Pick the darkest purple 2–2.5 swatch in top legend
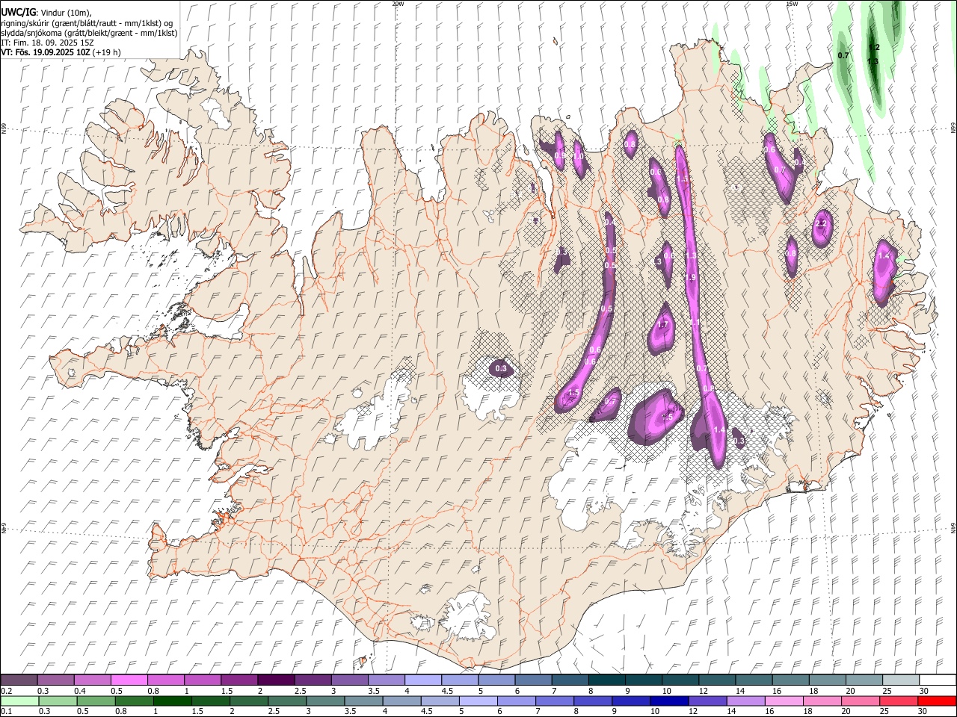This screenshot has height=717, width=957. pos(275,680)
